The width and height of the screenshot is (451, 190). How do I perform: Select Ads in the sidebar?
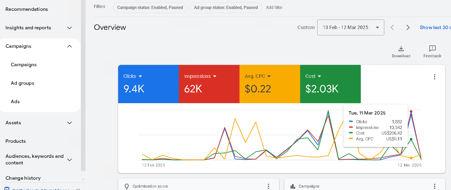[x=15, y=102]
